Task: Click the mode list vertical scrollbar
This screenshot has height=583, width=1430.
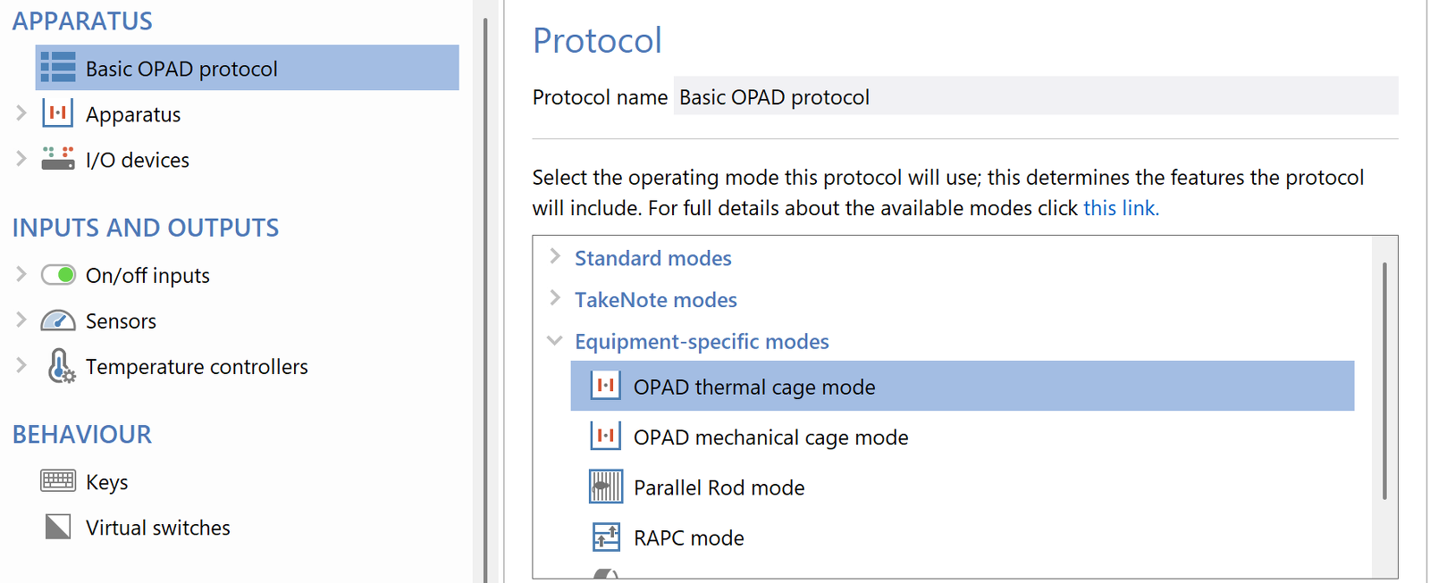Action: 1384,380
